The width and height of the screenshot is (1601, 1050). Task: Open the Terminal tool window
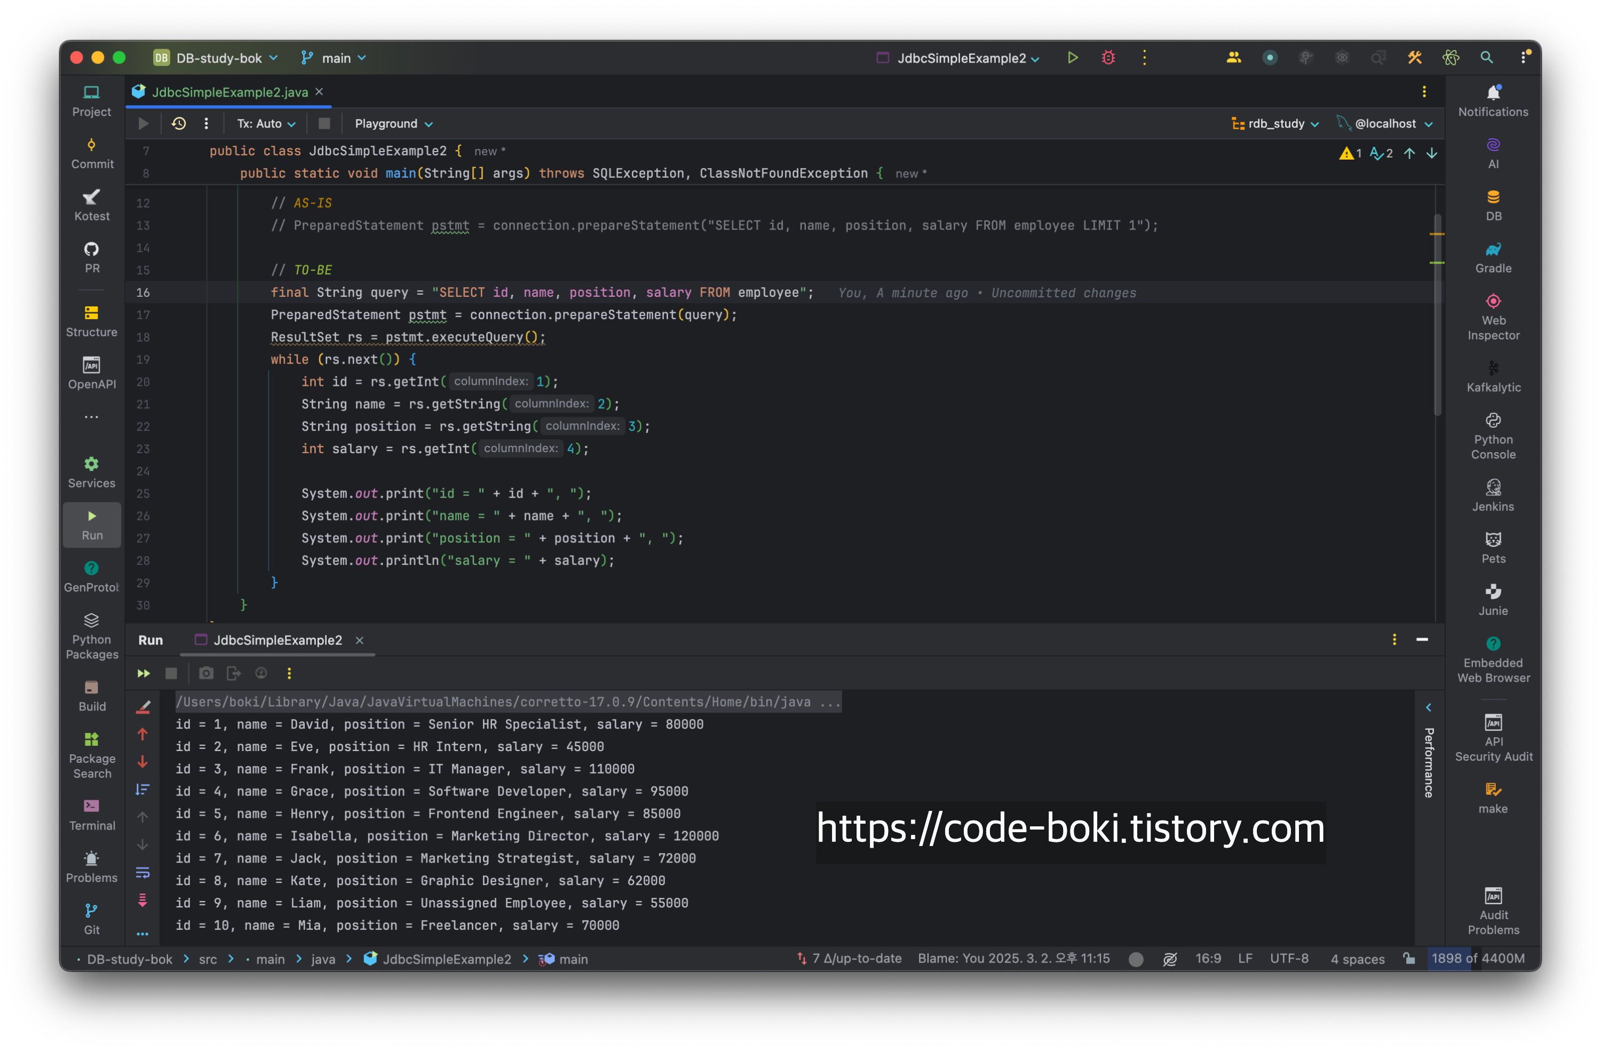point(92,815)
